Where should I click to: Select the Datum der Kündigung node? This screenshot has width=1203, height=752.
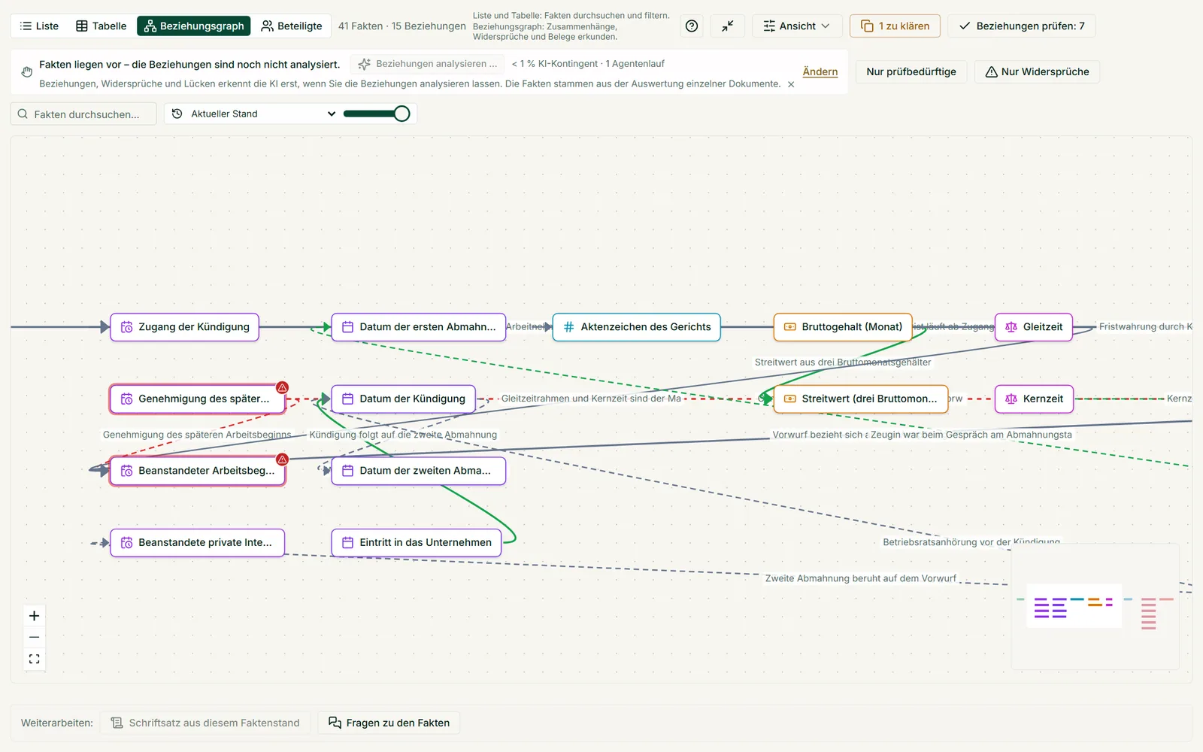point(404,399)
